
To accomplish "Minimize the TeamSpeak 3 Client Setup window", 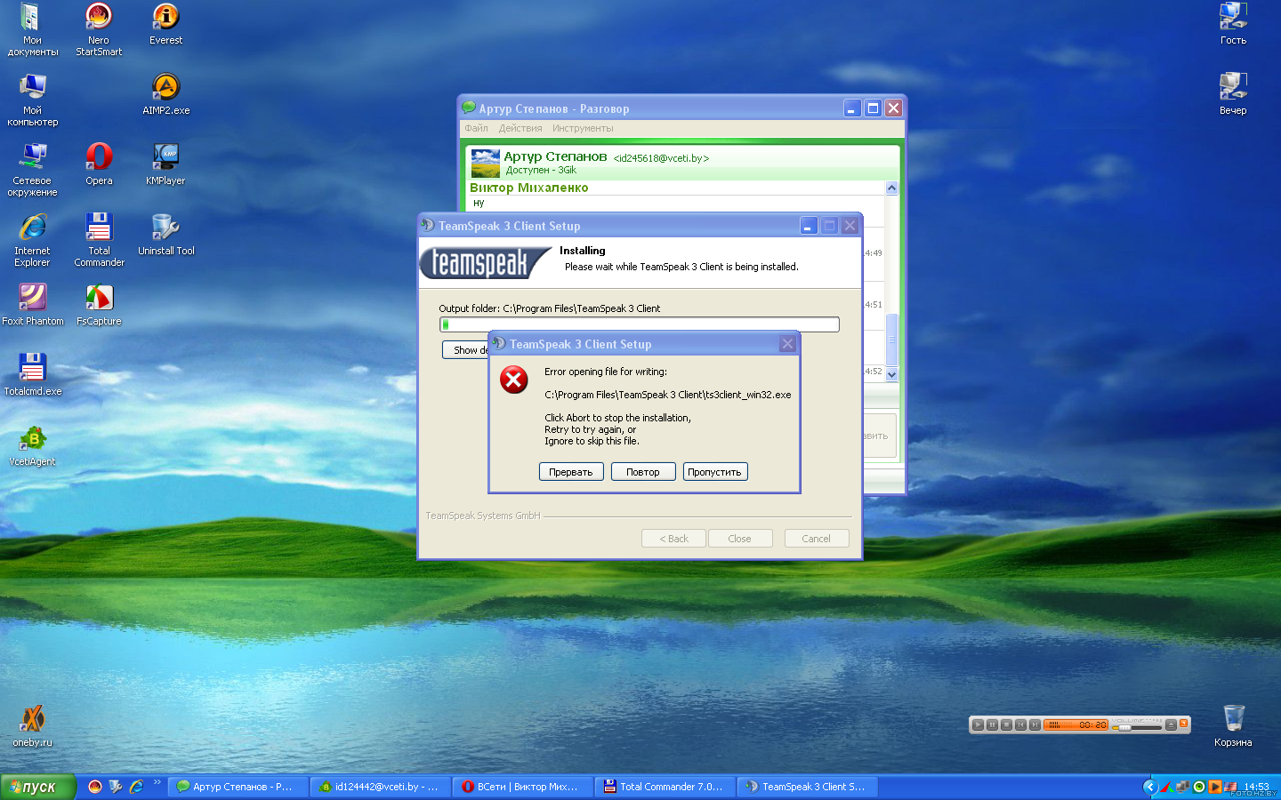I will [x=808, y=226].
